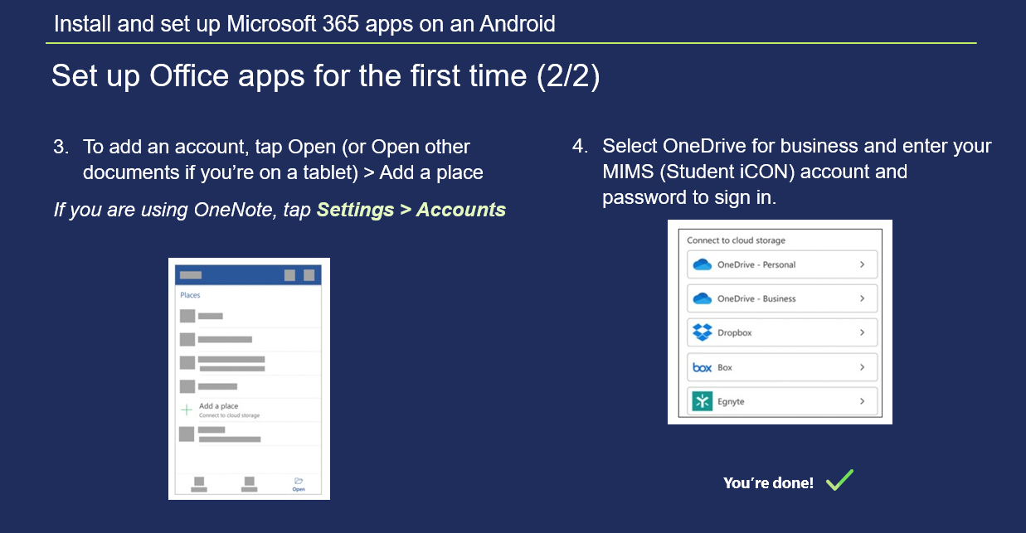
Task: Click the Dropbox logo icon
Action: (702, 332)
